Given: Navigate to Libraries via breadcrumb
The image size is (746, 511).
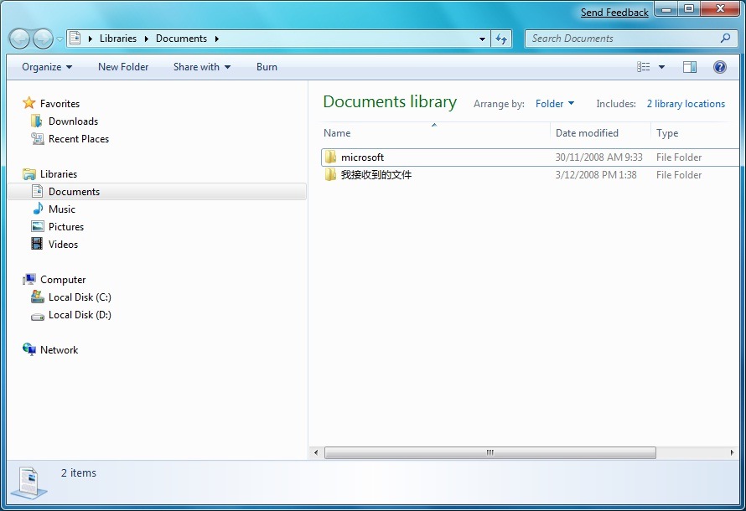Looking at the screenshot, I should coord(118,38).
